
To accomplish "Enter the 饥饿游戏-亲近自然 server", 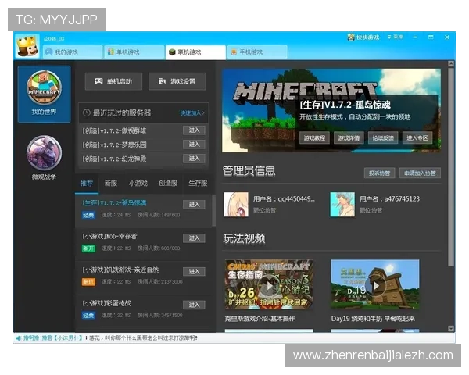I will pos(194,272).
